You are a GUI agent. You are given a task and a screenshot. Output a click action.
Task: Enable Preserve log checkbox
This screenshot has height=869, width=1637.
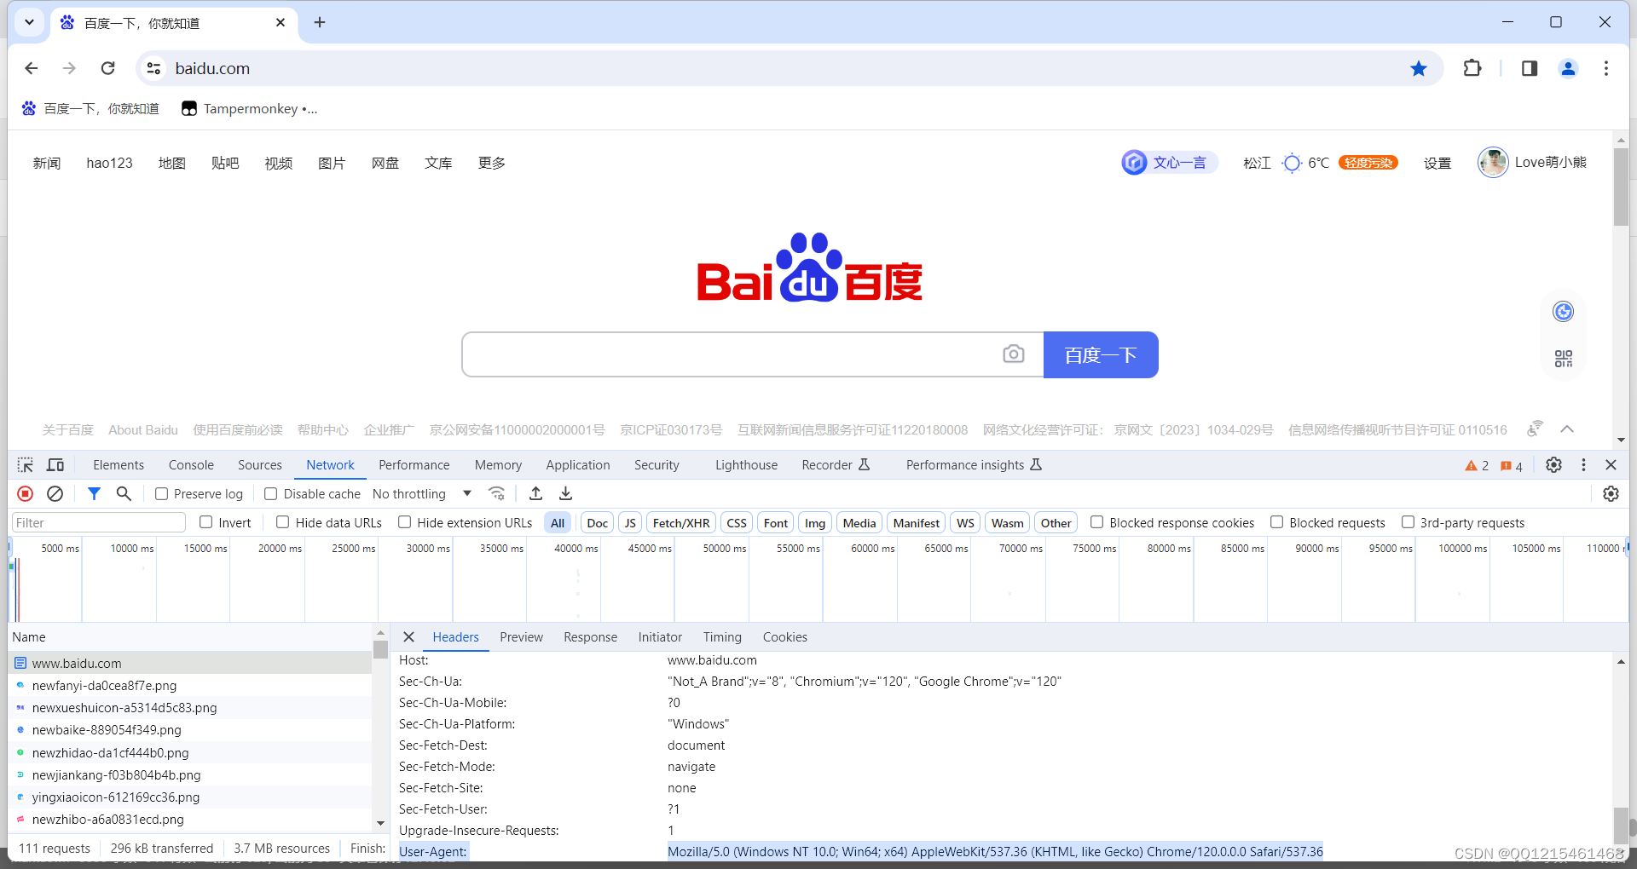[x=161, y=493]
